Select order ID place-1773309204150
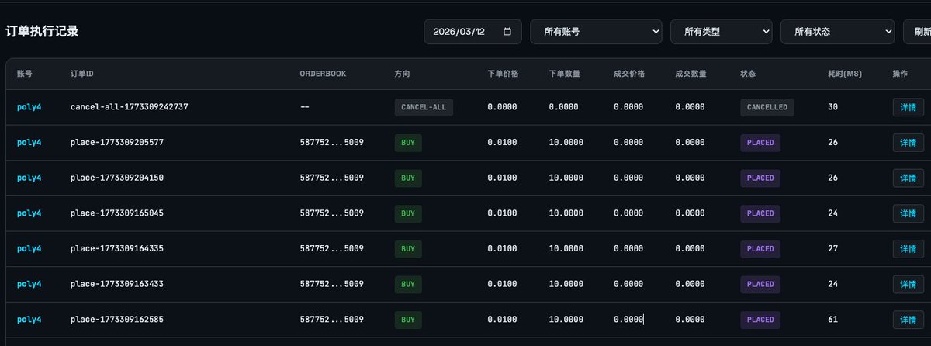 pyautogui.click(x=117, y=178)
